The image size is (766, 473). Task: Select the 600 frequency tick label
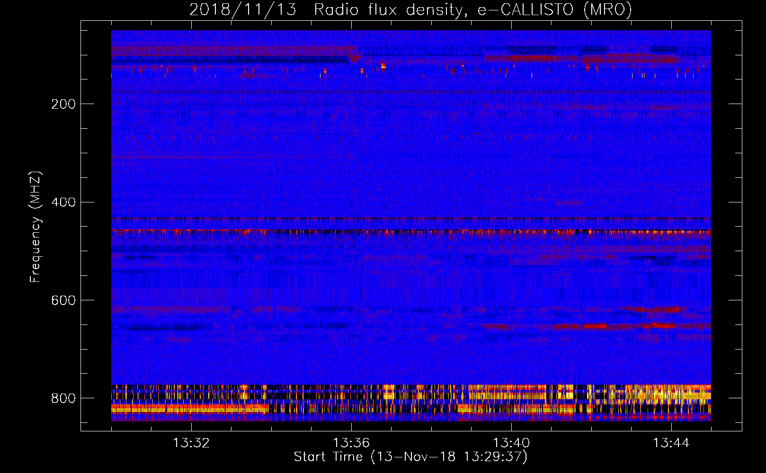point(63,300)
